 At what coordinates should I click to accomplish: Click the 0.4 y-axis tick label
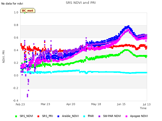(16, 50)
